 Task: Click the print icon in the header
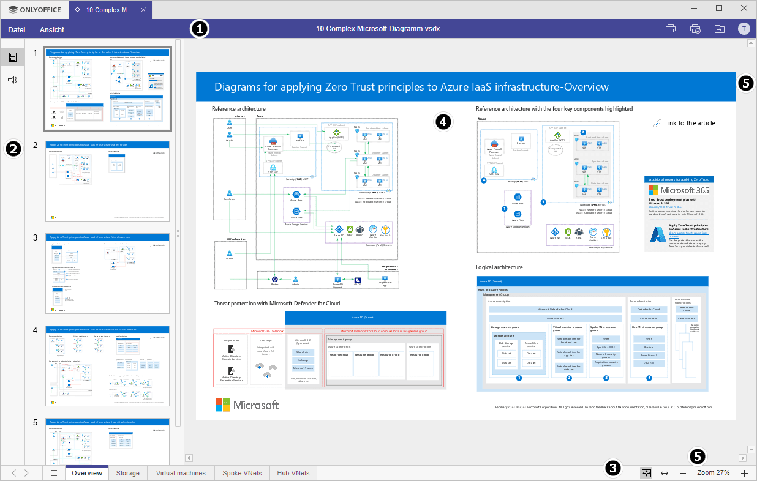pyautogui.click(x=671, y=29)
